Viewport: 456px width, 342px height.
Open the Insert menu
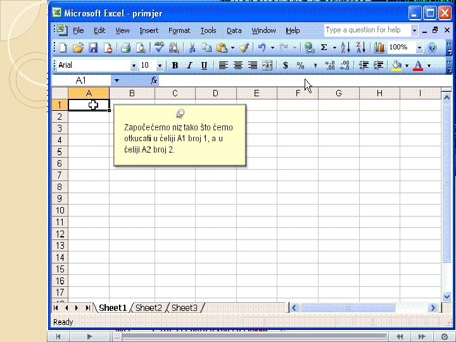pos(149,30)
